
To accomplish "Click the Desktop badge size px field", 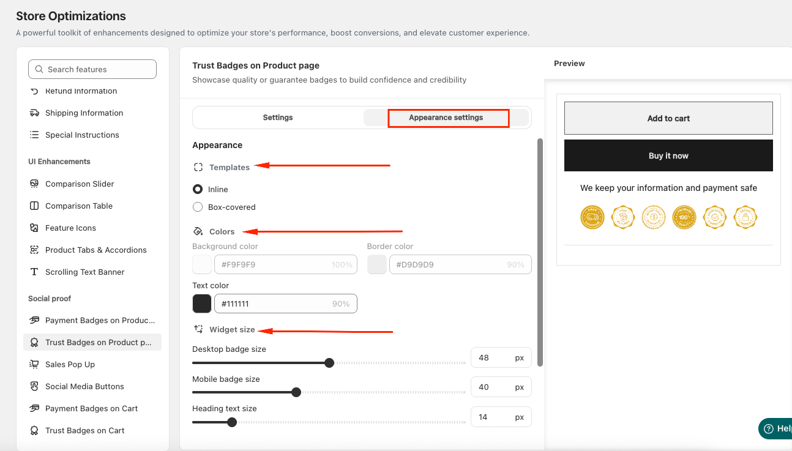I will coord(501,357).
